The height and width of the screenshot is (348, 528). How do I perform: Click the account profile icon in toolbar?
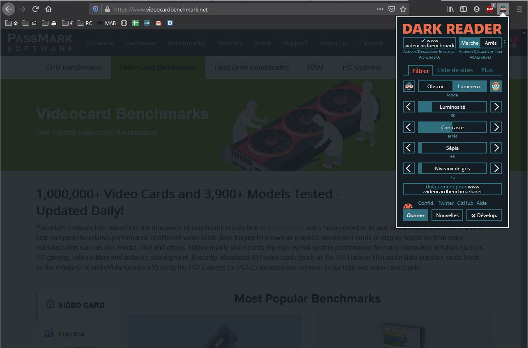(477, 9)
